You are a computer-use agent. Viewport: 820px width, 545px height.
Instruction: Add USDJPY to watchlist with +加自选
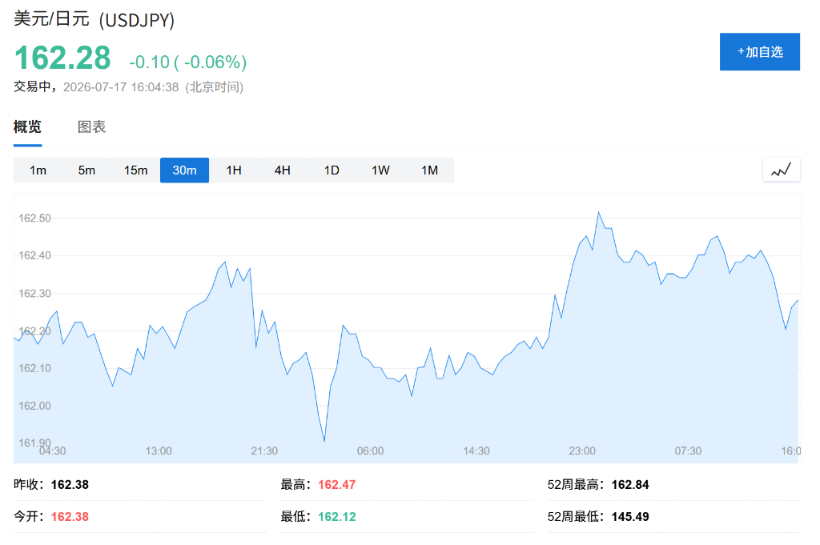[759, 52]
